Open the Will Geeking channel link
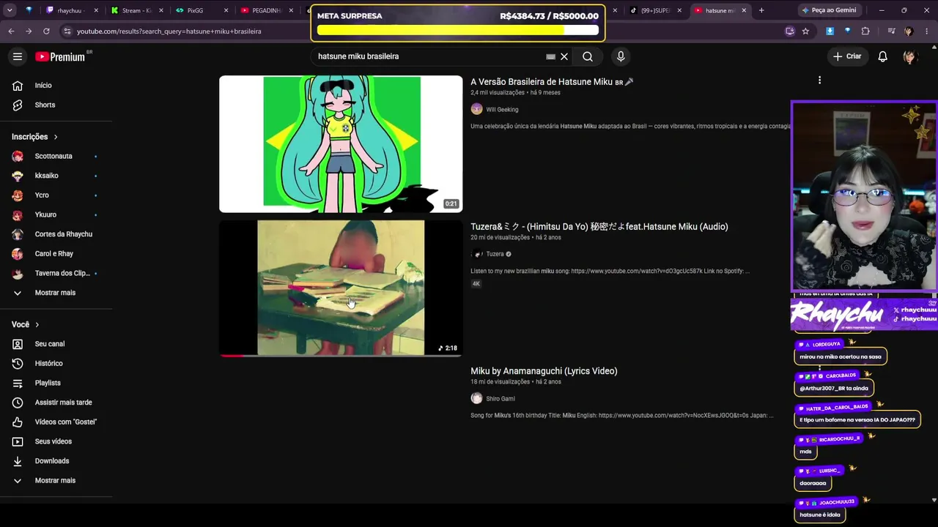The height and width of the screenshot is (527, 938). point(502,110)
